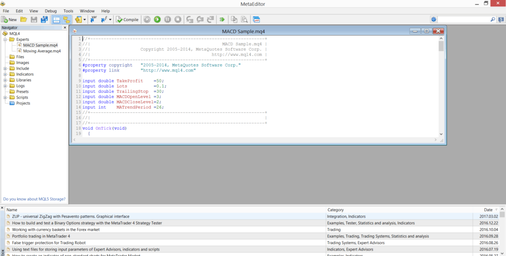Compile the current source file
Viewport: 506px width, 256px height.
(x=127, y=20)
